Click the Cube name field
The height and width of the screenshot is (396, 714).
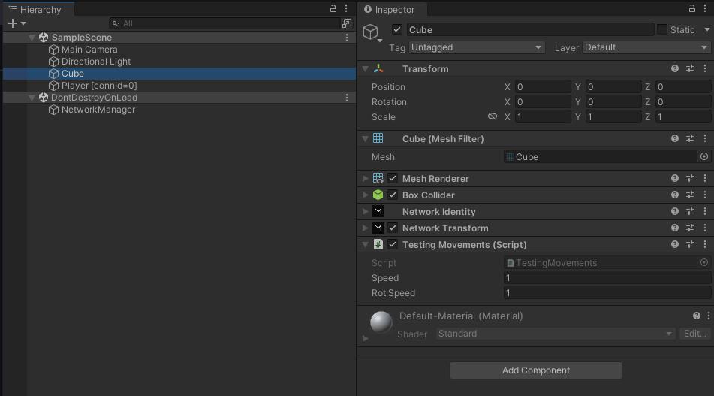[x=531, y=29]
